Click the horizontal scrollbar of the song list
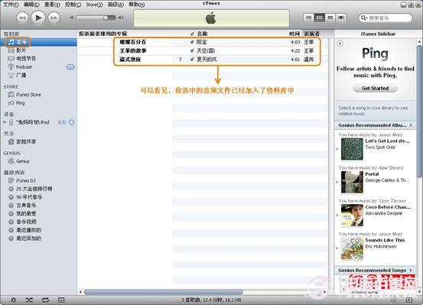Screen dimensions: 423x305 (163, 292)
